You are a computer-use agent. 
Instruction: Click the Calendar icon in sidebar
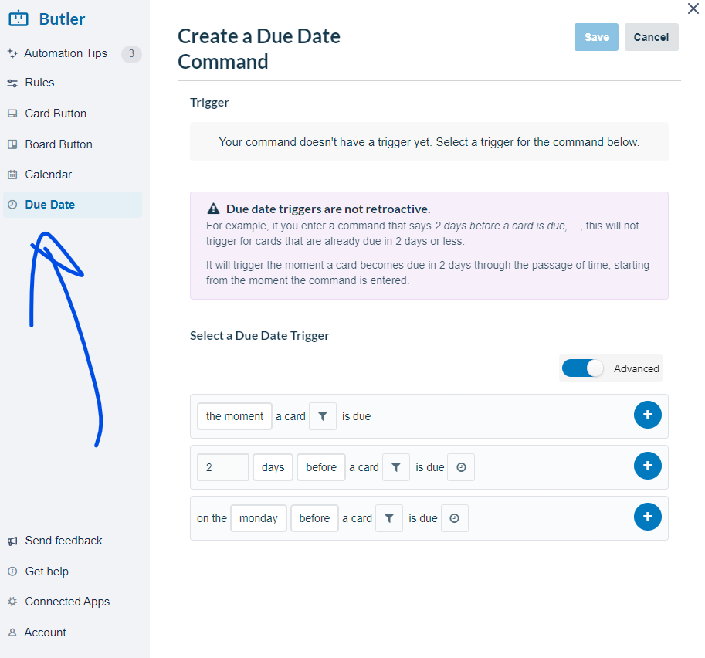(x=12, y=175)
